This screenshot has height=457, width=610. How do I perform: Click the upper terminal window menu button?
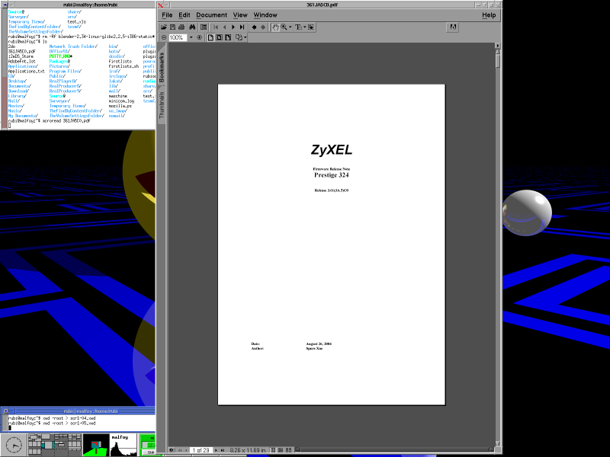[5, 5]
